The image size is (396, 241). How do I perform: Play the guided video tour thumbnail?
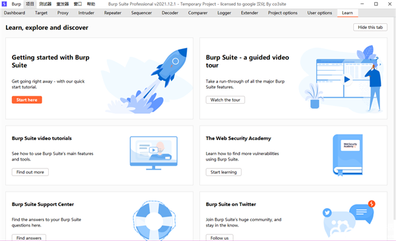347,80
